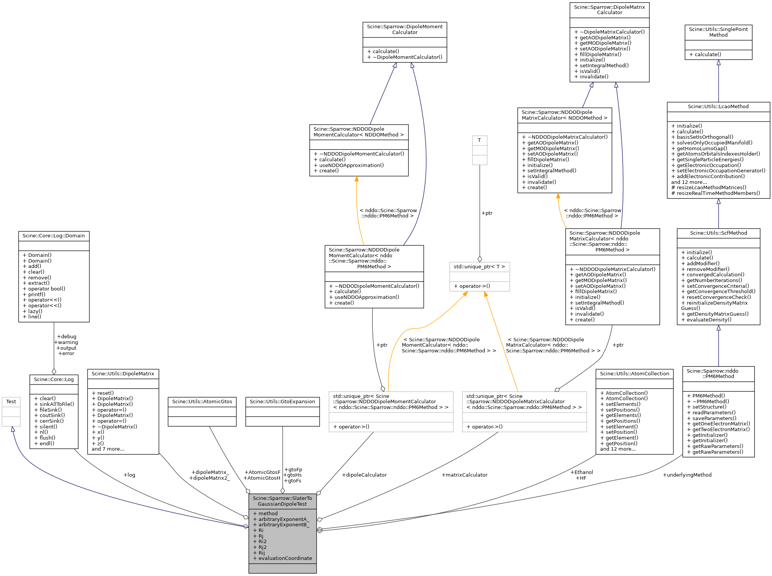Image resolution: width=772 pixels, height=576 pixels.
Task: Select + arbitraryExponentA_ member text
Action: pos(281,519)
